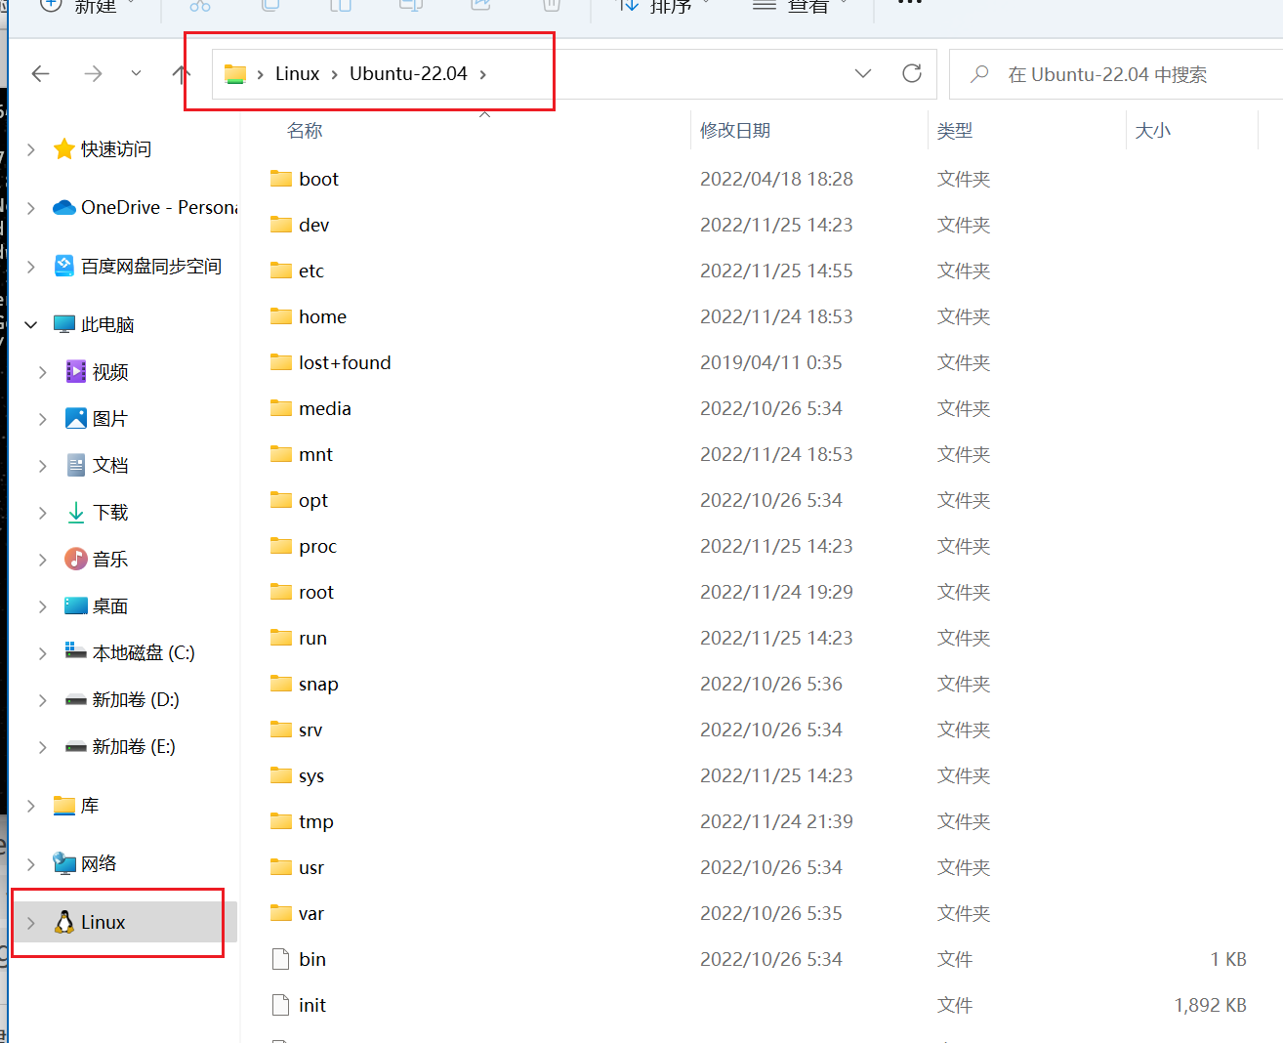Click the search box for Ubuntu-22.04
The image size is (1283, 1043).
1116,74
